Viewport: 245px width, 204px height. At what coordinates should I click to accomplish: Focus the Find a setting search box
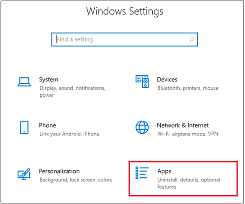[x=125, y=39]
